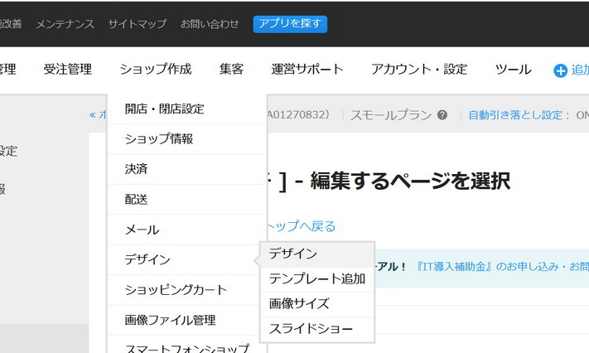Expand the デザイン submenu item
589x353 pixels.
[x=147, y=259]
